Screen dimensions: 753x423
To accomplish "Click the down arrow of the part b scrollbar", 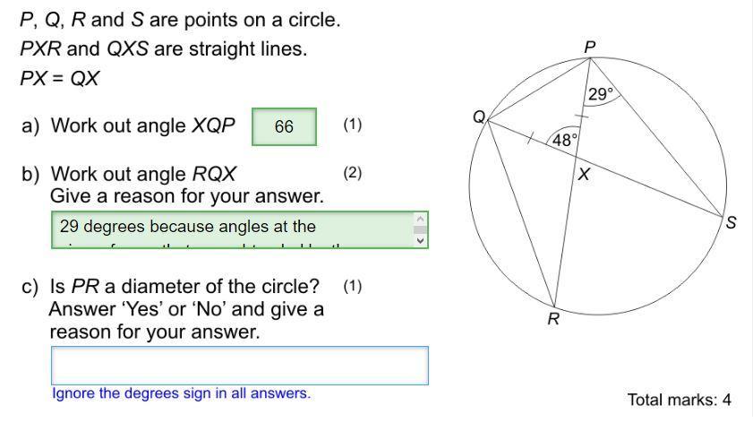I will point(421,240).
